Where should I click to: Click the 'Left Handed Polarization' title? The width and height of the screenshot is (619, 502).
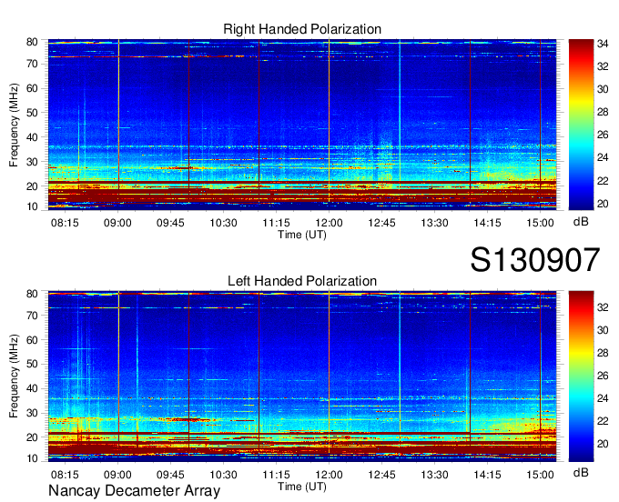tap(302, 281)
